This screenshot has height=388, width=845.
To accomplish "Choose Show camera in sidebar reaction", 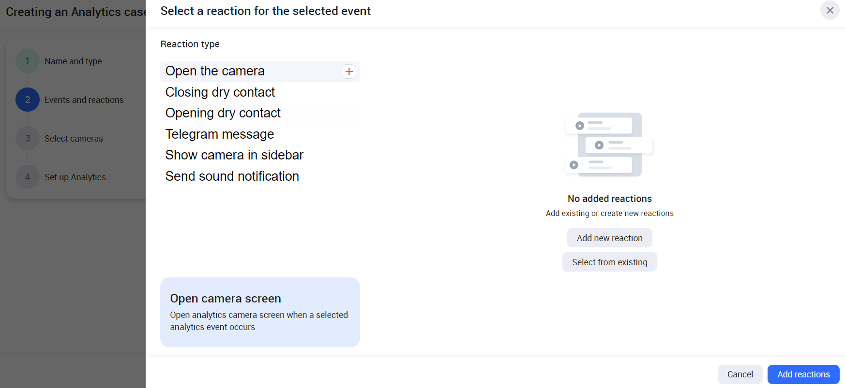I will pyautogui.click(x=234, y=155).
